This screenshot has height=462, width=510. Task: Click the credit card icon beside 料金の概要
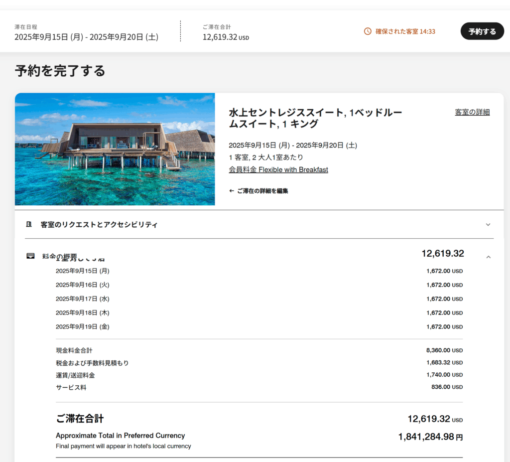coord(30,256)
